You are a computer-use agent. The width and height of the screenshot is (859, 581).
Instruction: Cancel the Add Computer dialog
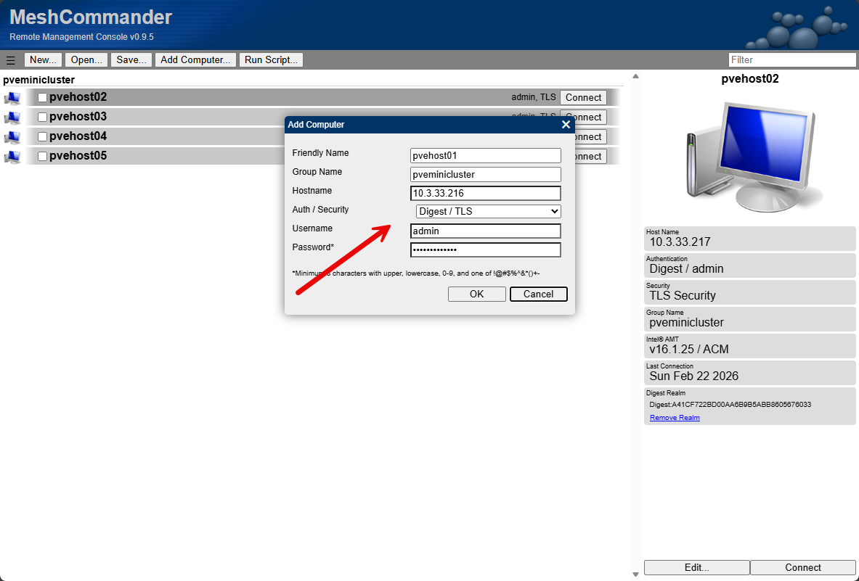coord(538,294)
